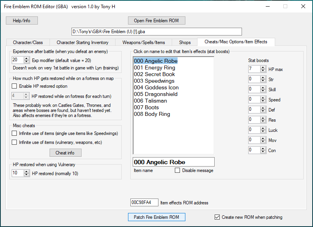The image size is (313, 227).
Task: Decrease the Mov stat boost spinner
Action: 263,142
